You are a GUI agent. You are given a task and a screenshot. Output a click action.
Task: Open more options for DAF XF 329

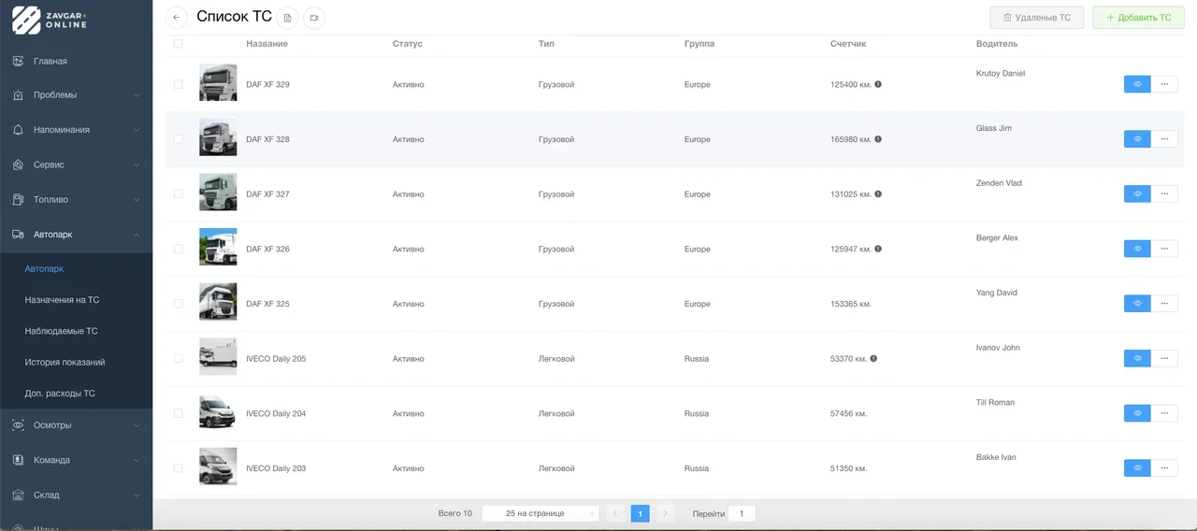[1164, 84]
